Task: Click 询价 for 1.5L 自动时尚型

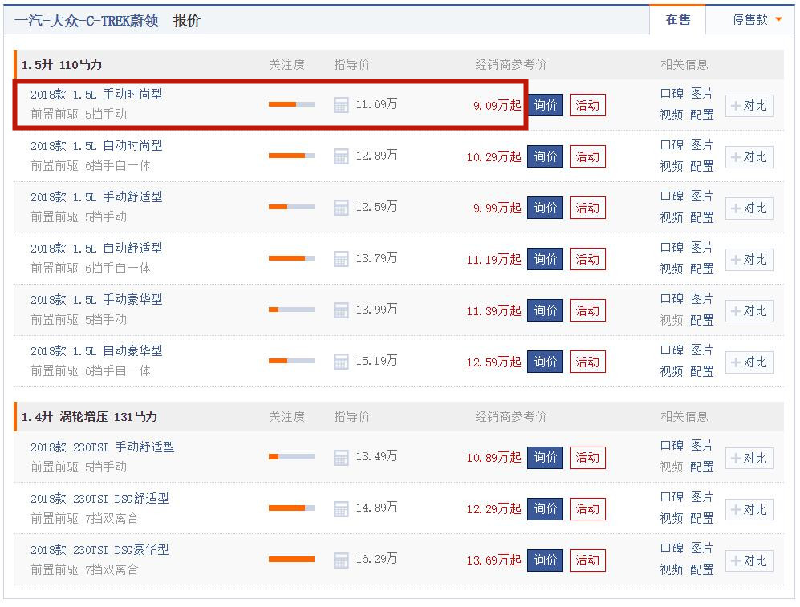Action: (545, 156)
